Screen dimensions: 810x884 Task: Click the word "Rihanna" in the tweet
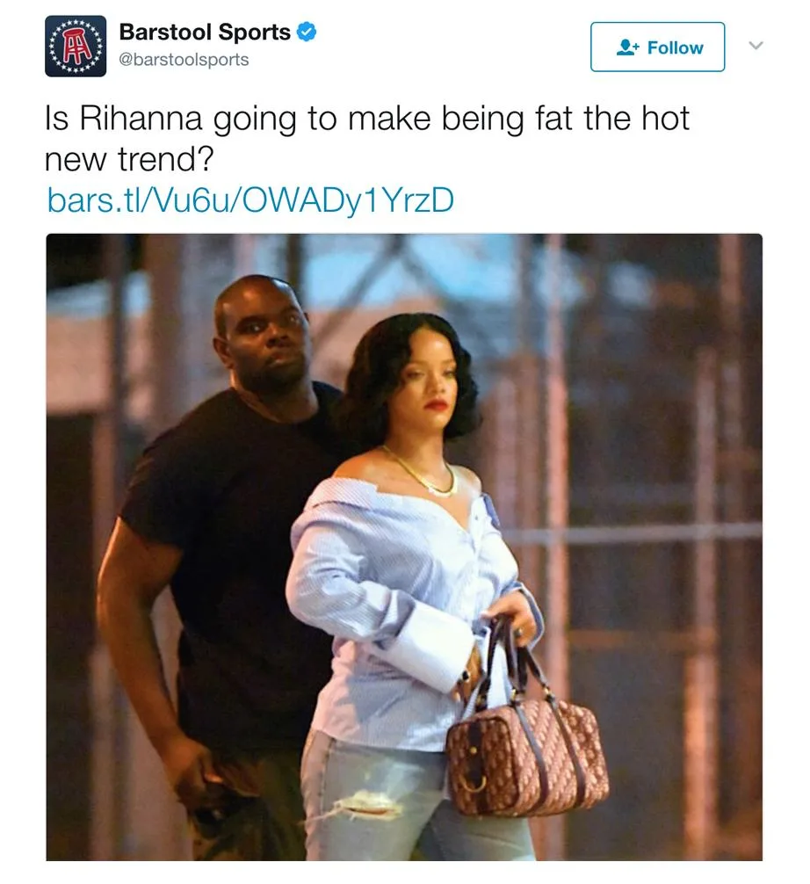[141, 119]
